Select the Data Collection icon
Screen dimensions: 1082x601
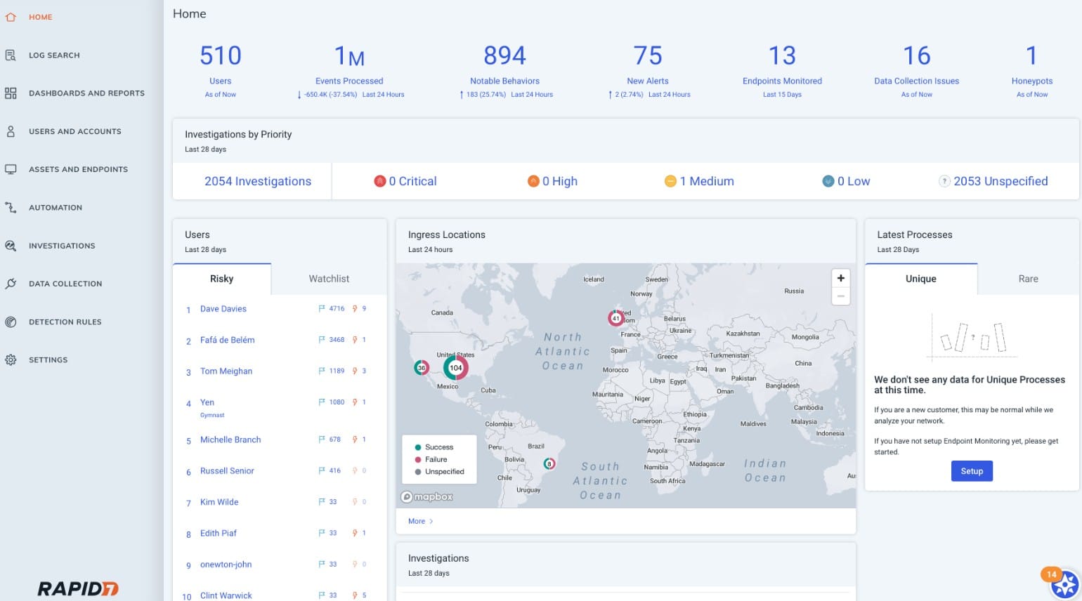(10, 284)
